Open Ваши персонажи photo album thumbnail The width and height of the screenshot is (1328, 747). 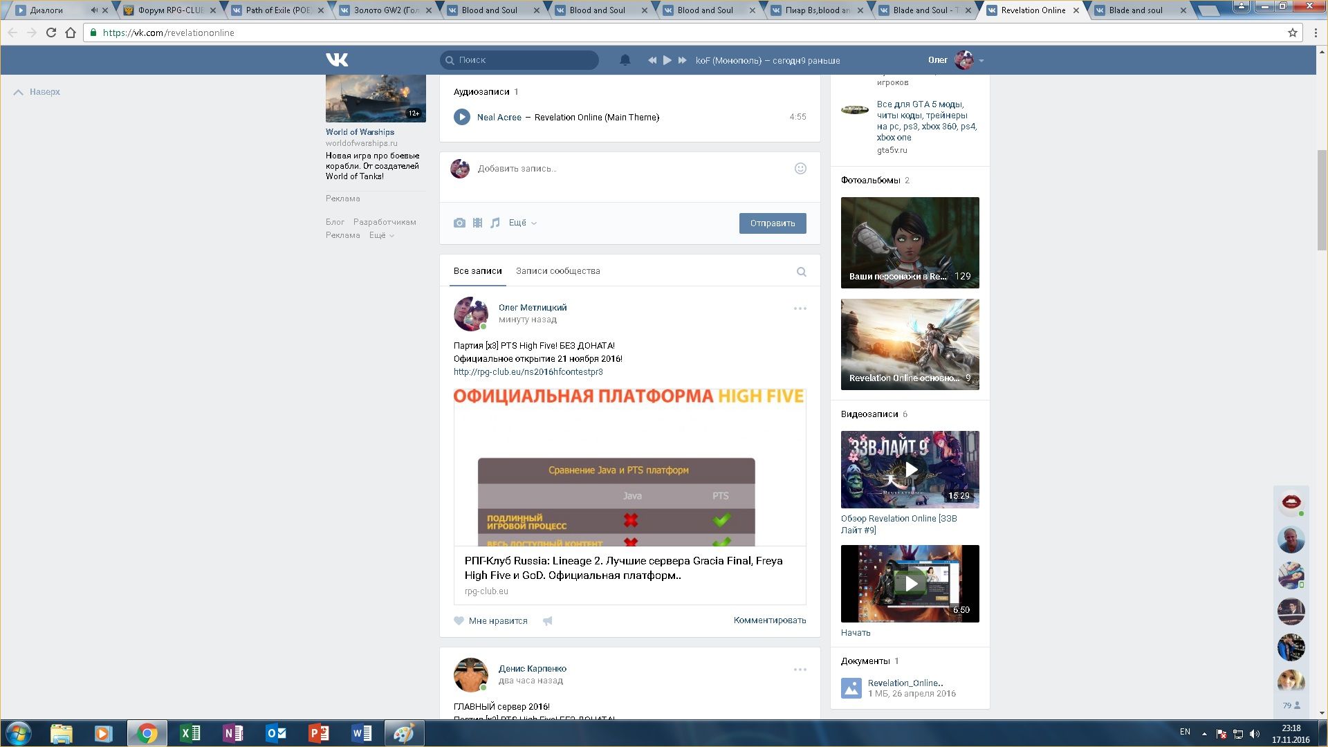coord(910,243)
